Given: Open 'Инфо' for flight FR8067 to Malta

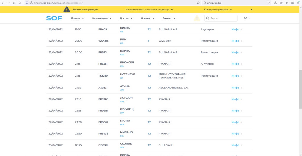Looking at the screenshot, I should (x=237, y=122).
